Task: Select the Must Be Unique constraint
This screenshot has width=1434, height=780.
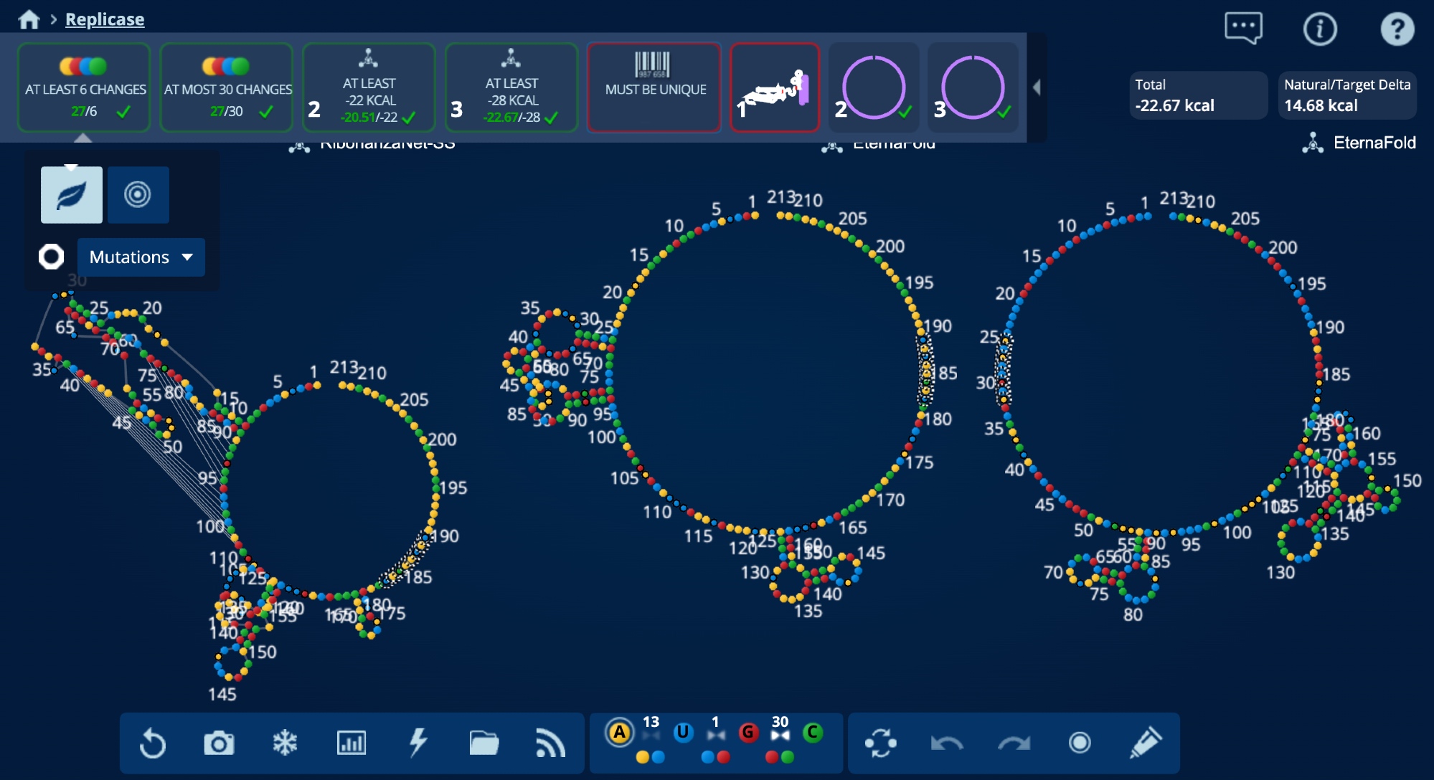Action: pos(654,87)
